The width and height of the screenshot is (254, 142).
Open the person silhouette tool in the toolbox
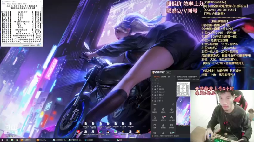[155, 117]
